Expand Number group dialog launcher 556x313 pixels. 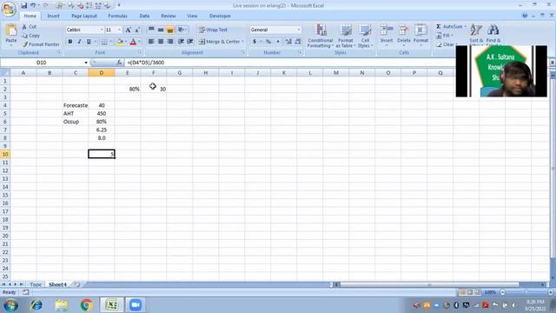tap(300, 52)
